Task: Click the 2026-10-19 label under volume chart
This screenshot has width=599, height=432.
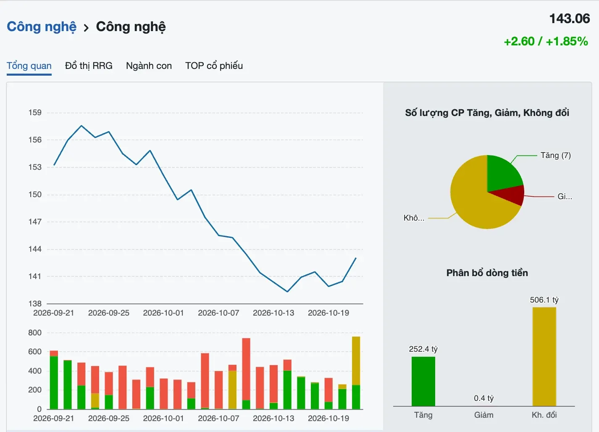Action: click(328, 418)
